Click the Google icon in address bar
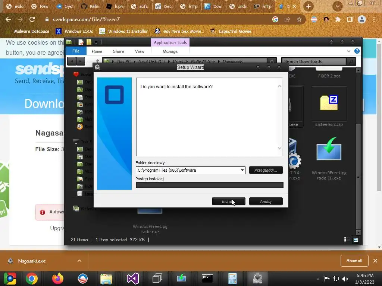382x286 pixels. point(275,19)
